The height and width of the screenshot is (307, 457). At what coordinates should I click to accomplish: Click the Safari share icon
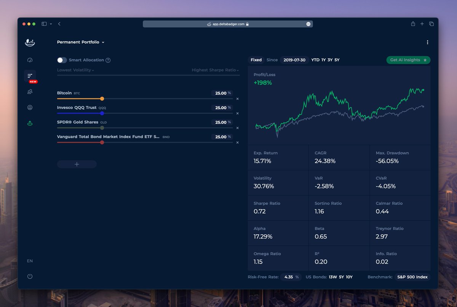[413, 24]
